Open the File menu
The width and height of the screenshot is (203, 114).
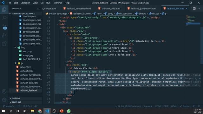(x=9, y=3)
